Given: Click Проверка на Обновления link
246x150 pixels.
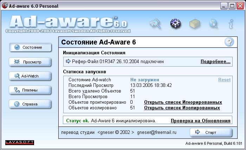Looking at the screenshot, I should pyautogui.click(x=201, y=121).
